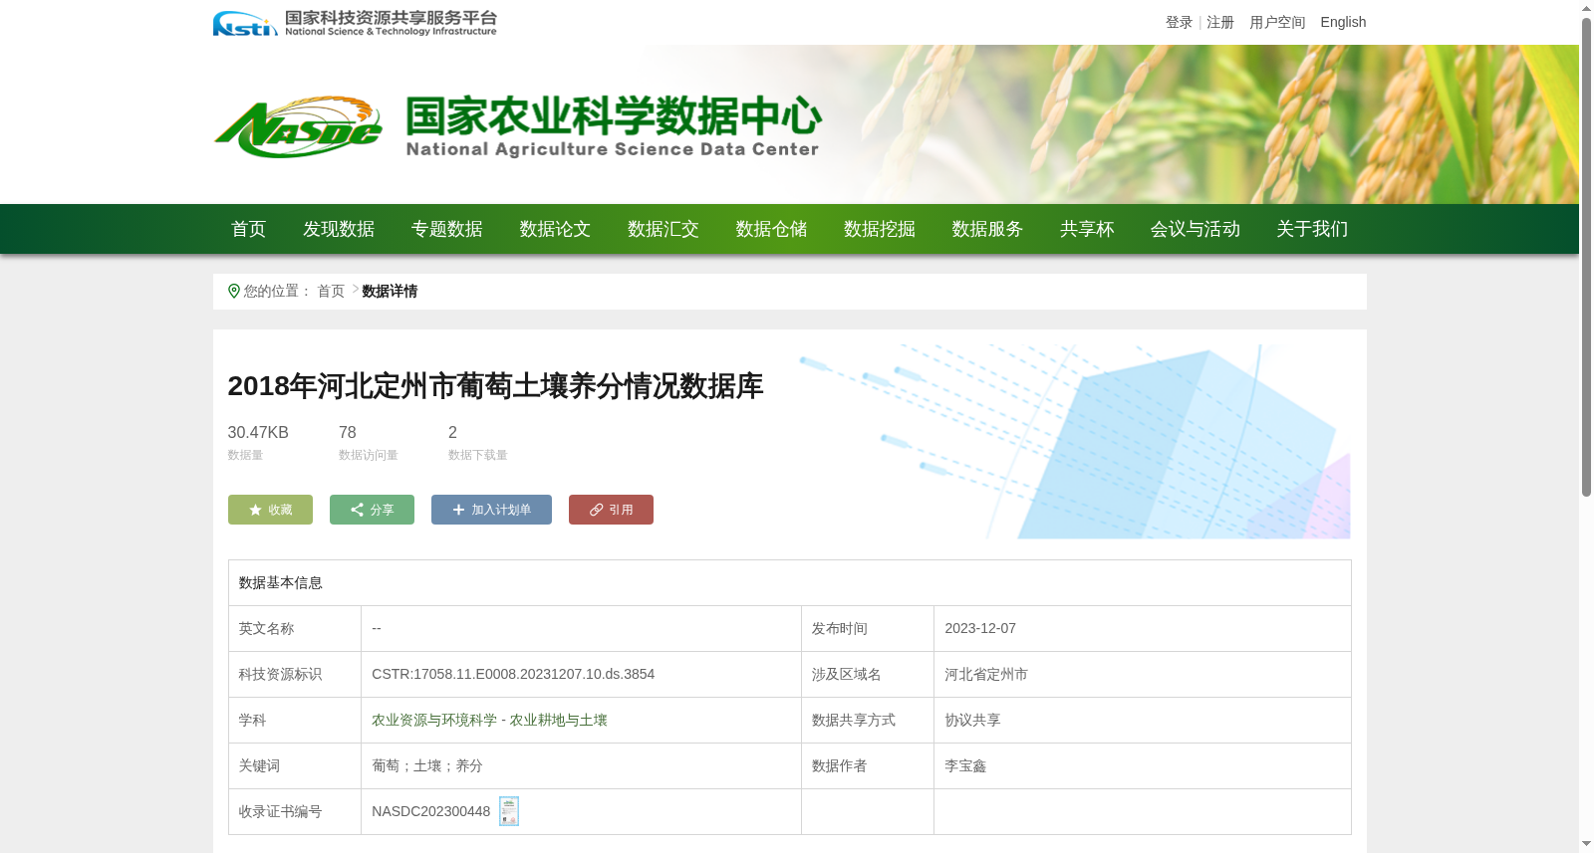
Task: Click the 数据详情 breadcrumb text
Action: pos(390,291)
